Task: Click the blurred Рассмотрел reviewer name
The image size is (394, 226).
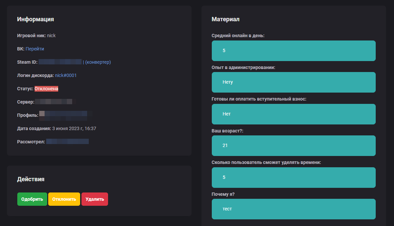Action: tap(67, 142)
